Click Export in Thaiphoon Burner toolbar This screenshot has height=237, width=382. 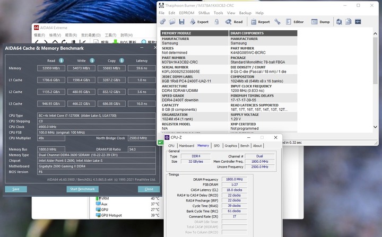point(199,22)
